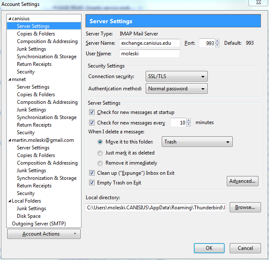Open Composition & Addressing under mxnet

(47, 102)
